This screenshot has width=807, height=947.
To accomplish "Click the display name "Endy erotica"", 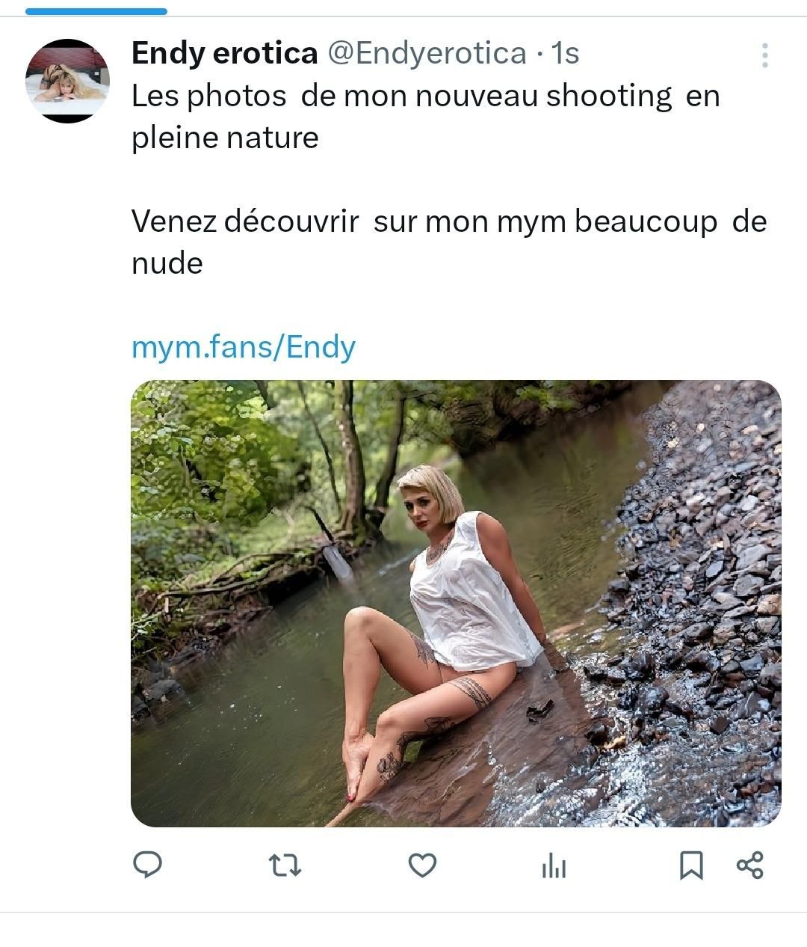I will coord(225,53).
